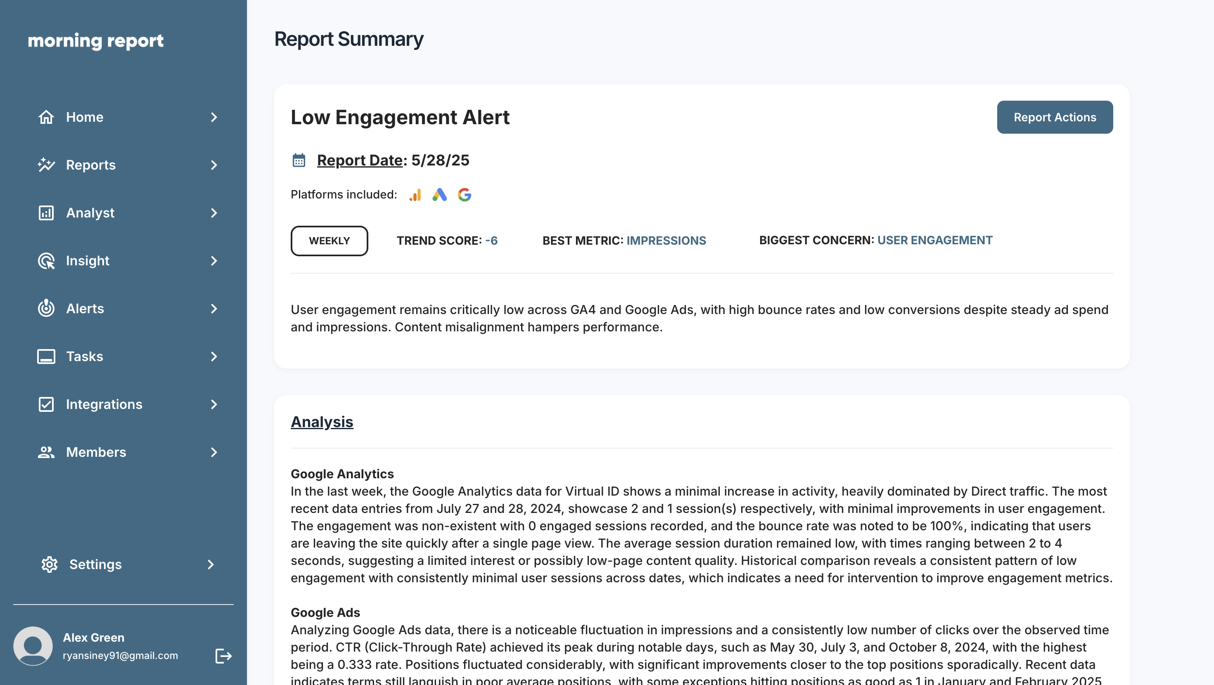Click the Alex Green avatar picture

[x=33, y=646]
